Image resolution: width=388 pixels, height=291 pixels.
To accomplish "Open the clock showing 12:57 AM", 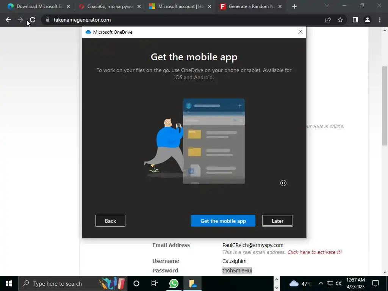I will coord(355,283).
